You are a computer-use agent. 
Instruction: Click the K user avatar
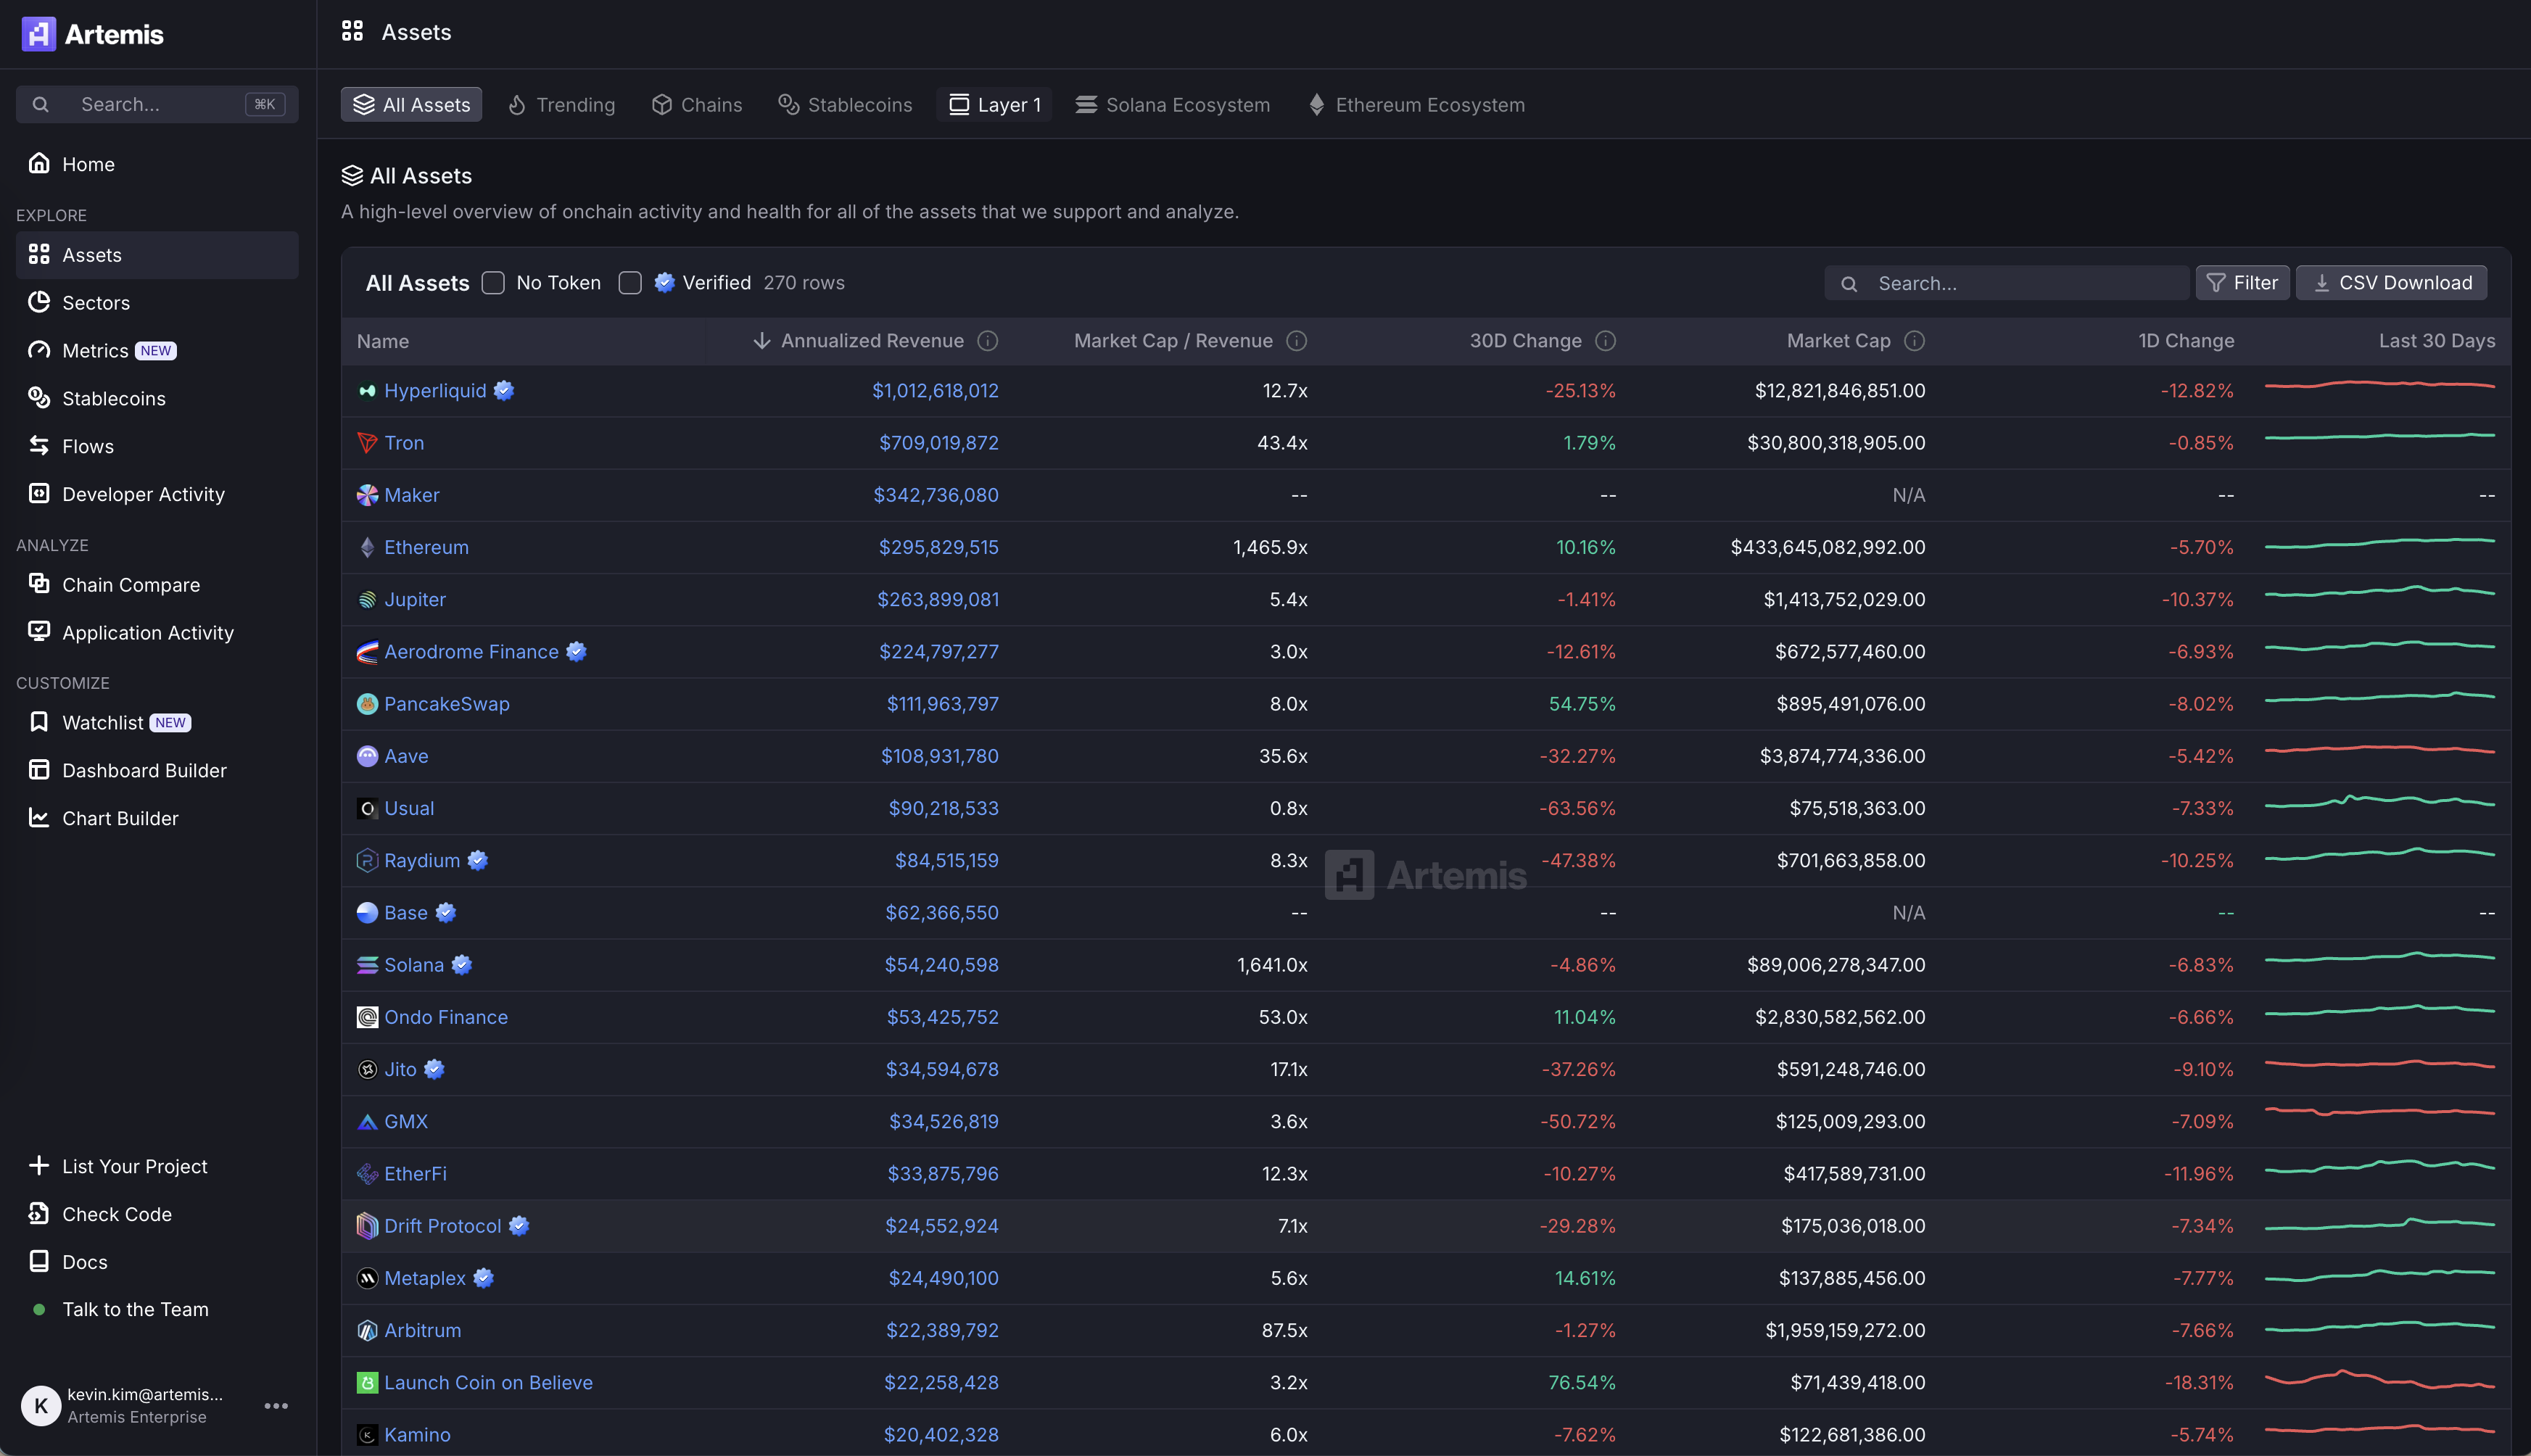point(41,1405)
